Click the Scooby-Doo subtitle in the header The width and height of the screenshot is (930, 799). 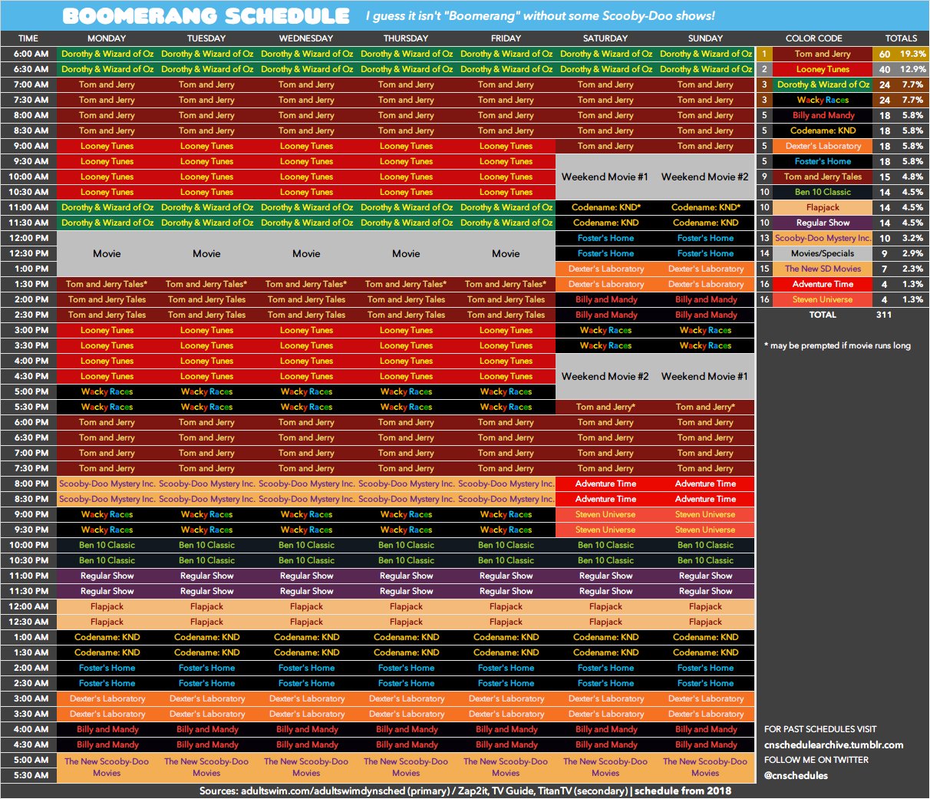(x=540, y=15)
